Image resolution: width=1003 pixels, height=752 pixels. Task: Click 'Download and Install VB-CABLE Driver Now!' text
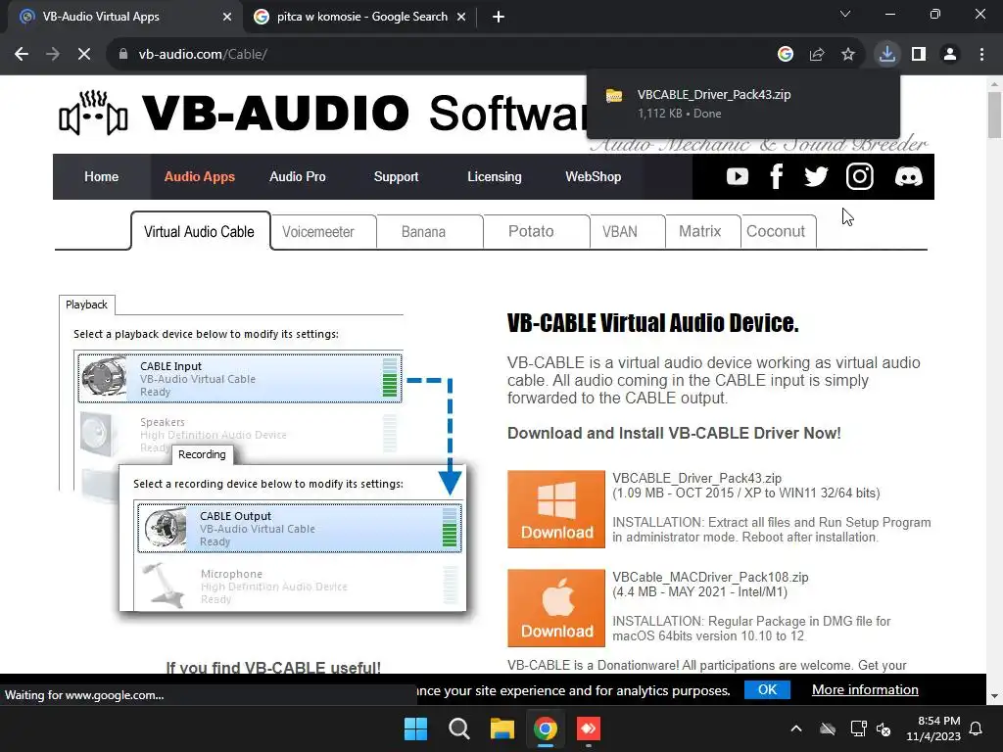(674, 433)
